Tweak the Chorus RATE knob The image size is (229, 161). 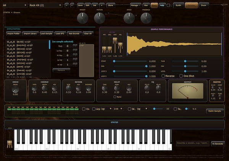point(34,88)
